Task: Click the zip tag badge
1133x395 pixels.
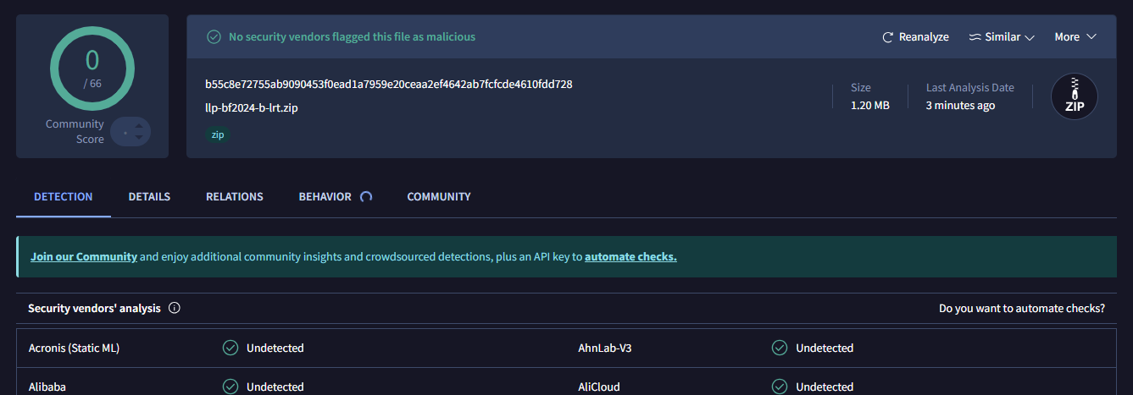Action: (218, 134)
